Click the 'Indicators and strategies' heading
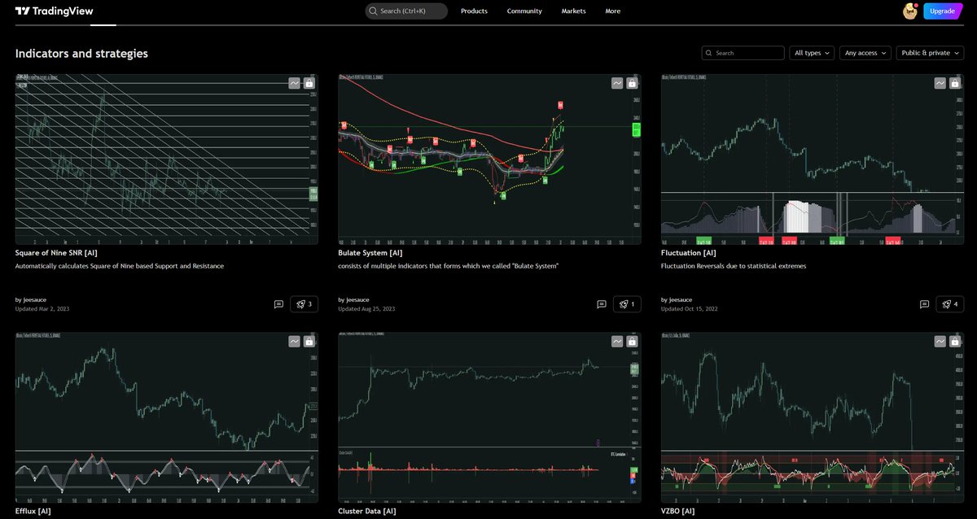 click(x=81, y=53)
